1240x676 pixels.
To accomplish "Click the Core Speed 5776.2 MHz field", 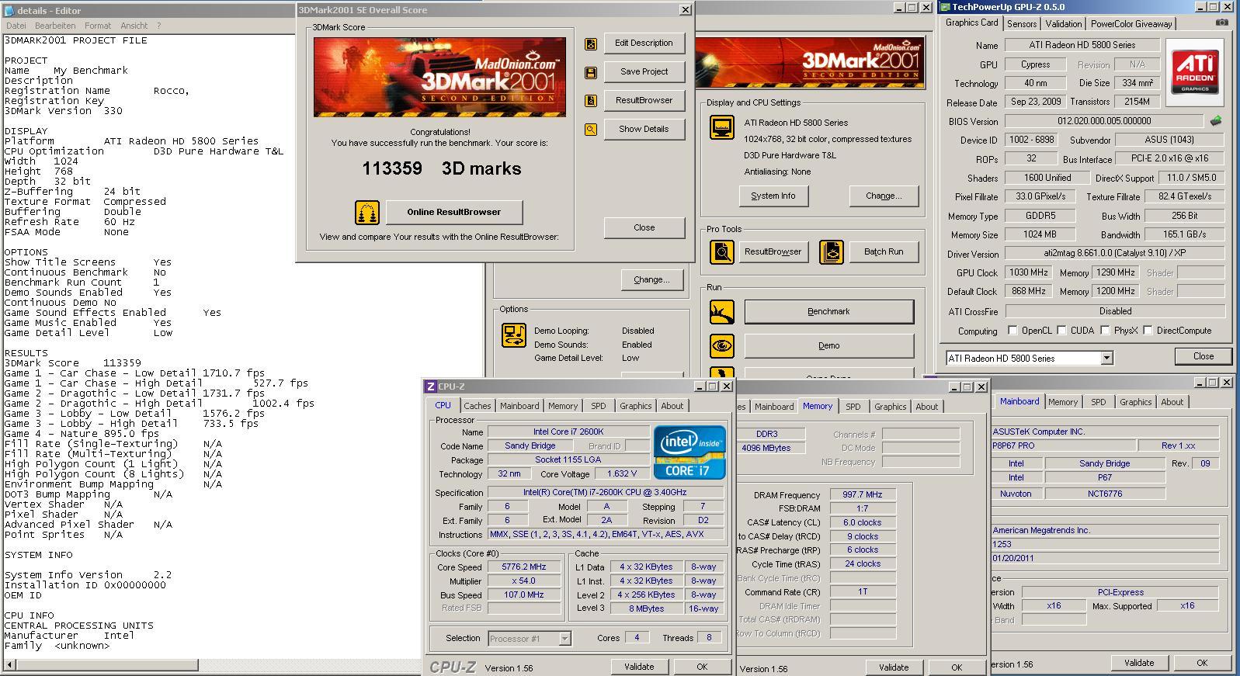I will click(x=524, y=567).
